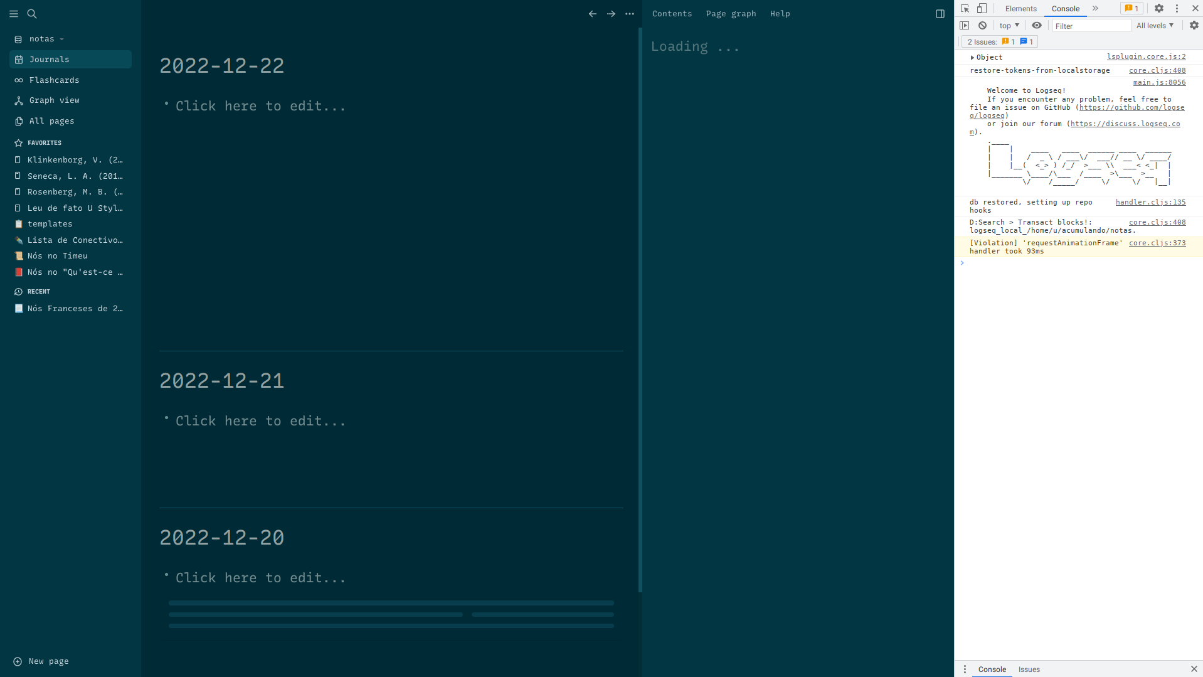Open the 'All levels' log level dropdown
Screen dimensions: 1203x677
[1154, 25]
